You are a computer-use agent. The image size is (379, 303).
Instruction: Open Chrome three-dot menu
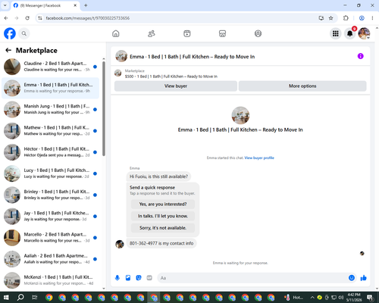pos(372,18)
